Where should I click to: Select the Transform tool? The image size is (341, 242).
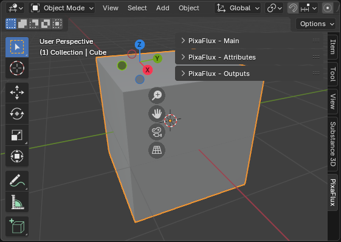coord(17,156)
